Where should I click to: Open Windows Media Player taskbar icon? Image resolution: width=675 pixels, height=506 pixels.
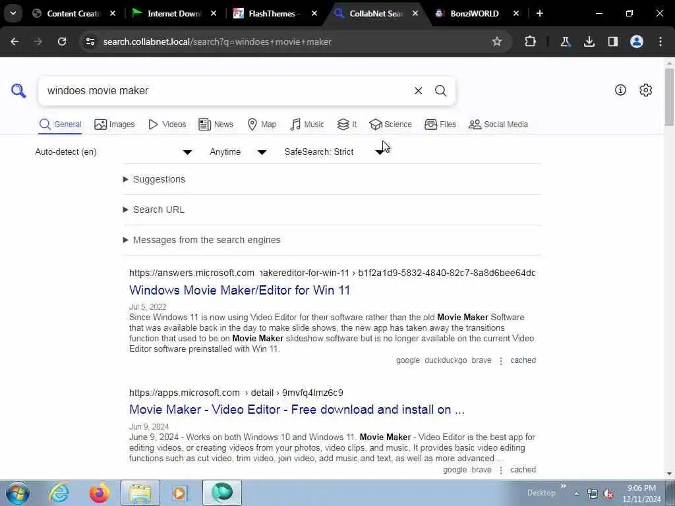tap(181, 493)
